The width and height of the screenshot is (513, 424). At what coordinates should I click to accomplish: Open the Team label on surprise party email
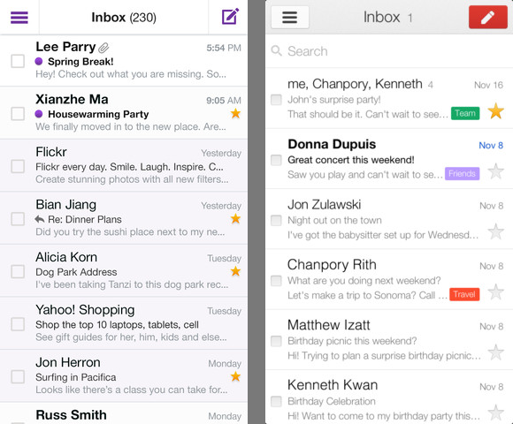coord(465,113)
